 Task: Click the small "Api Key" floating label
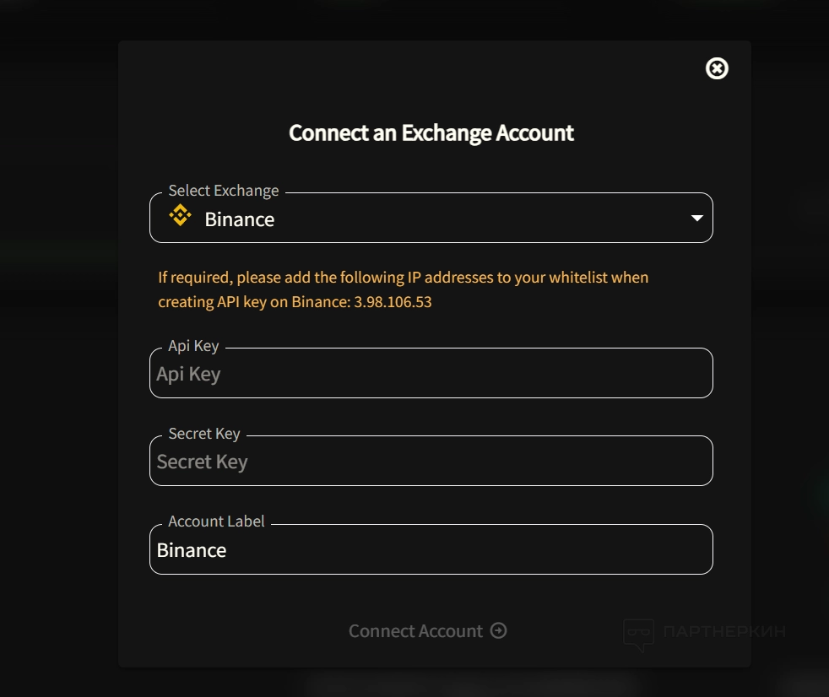(x=193, y=346)
